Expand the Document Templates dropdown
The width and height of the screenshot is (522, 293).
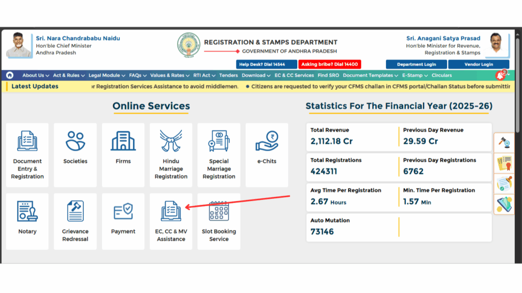(370, 75)
